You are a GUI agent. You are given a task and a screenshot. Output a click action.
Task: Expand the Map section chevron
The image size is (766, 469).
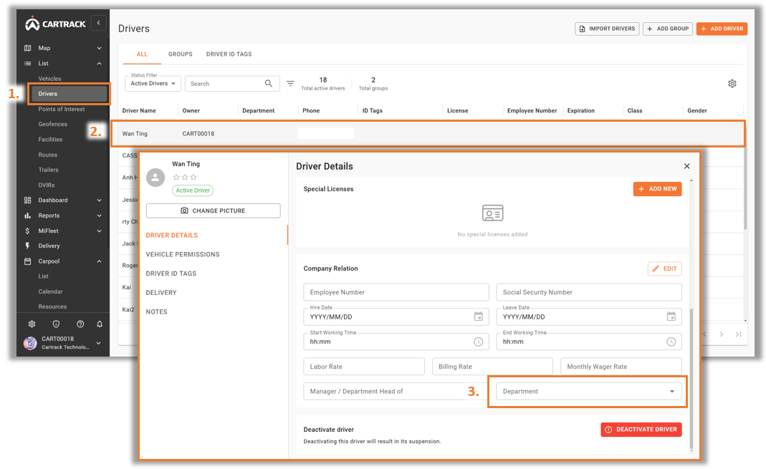pyautogui.click(x=99, y=48)
